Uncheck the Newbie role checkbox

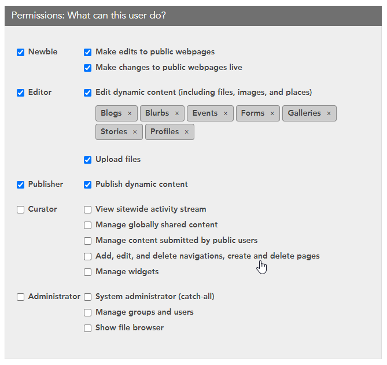point(20,52)
